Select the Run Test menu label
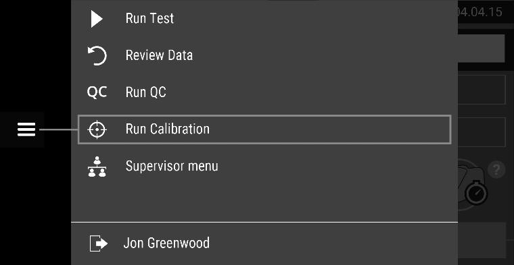 click(150, 19)
